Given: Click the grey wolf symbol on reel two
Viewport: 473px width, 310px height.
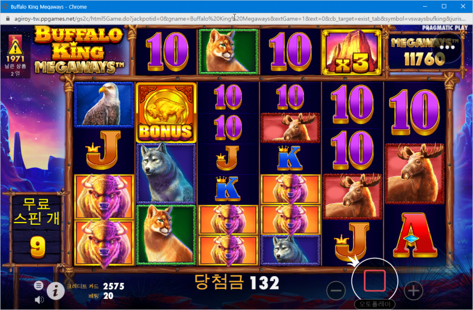Looking at the screenshot, I should click(x=166, y=173).
